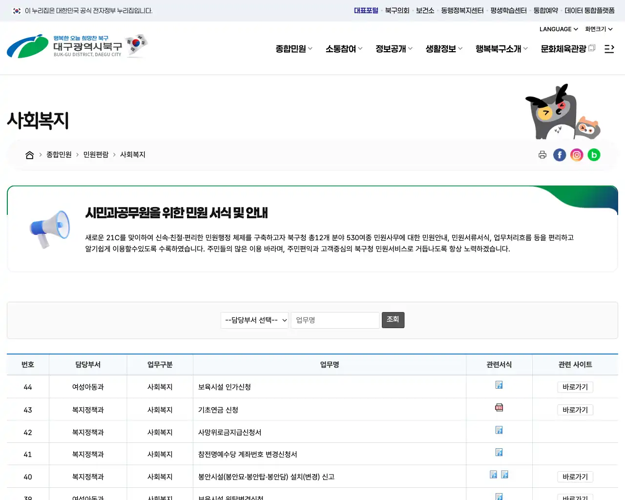Open the 화면크기 dropdown
Viewport: 625px width, 500px height.
click(x=599, y=29)
